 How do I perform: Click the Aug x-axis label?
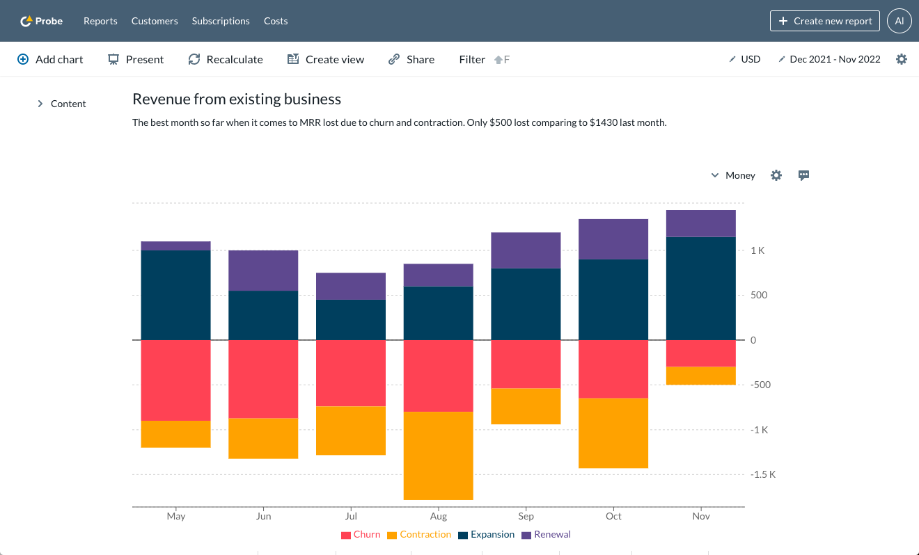coord(439,516)
